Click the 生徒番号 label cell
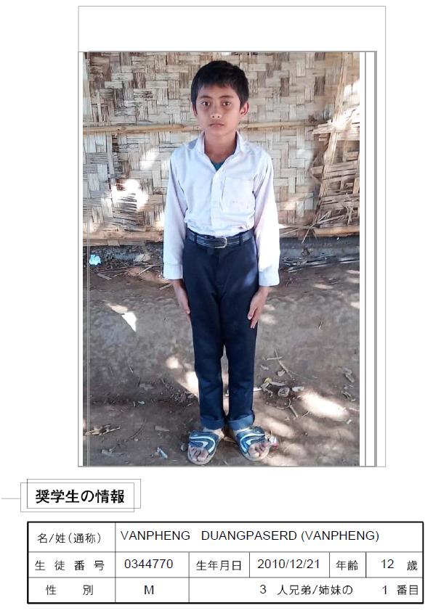The width and height of the screenshot is (441, 616). click(72, 565)
